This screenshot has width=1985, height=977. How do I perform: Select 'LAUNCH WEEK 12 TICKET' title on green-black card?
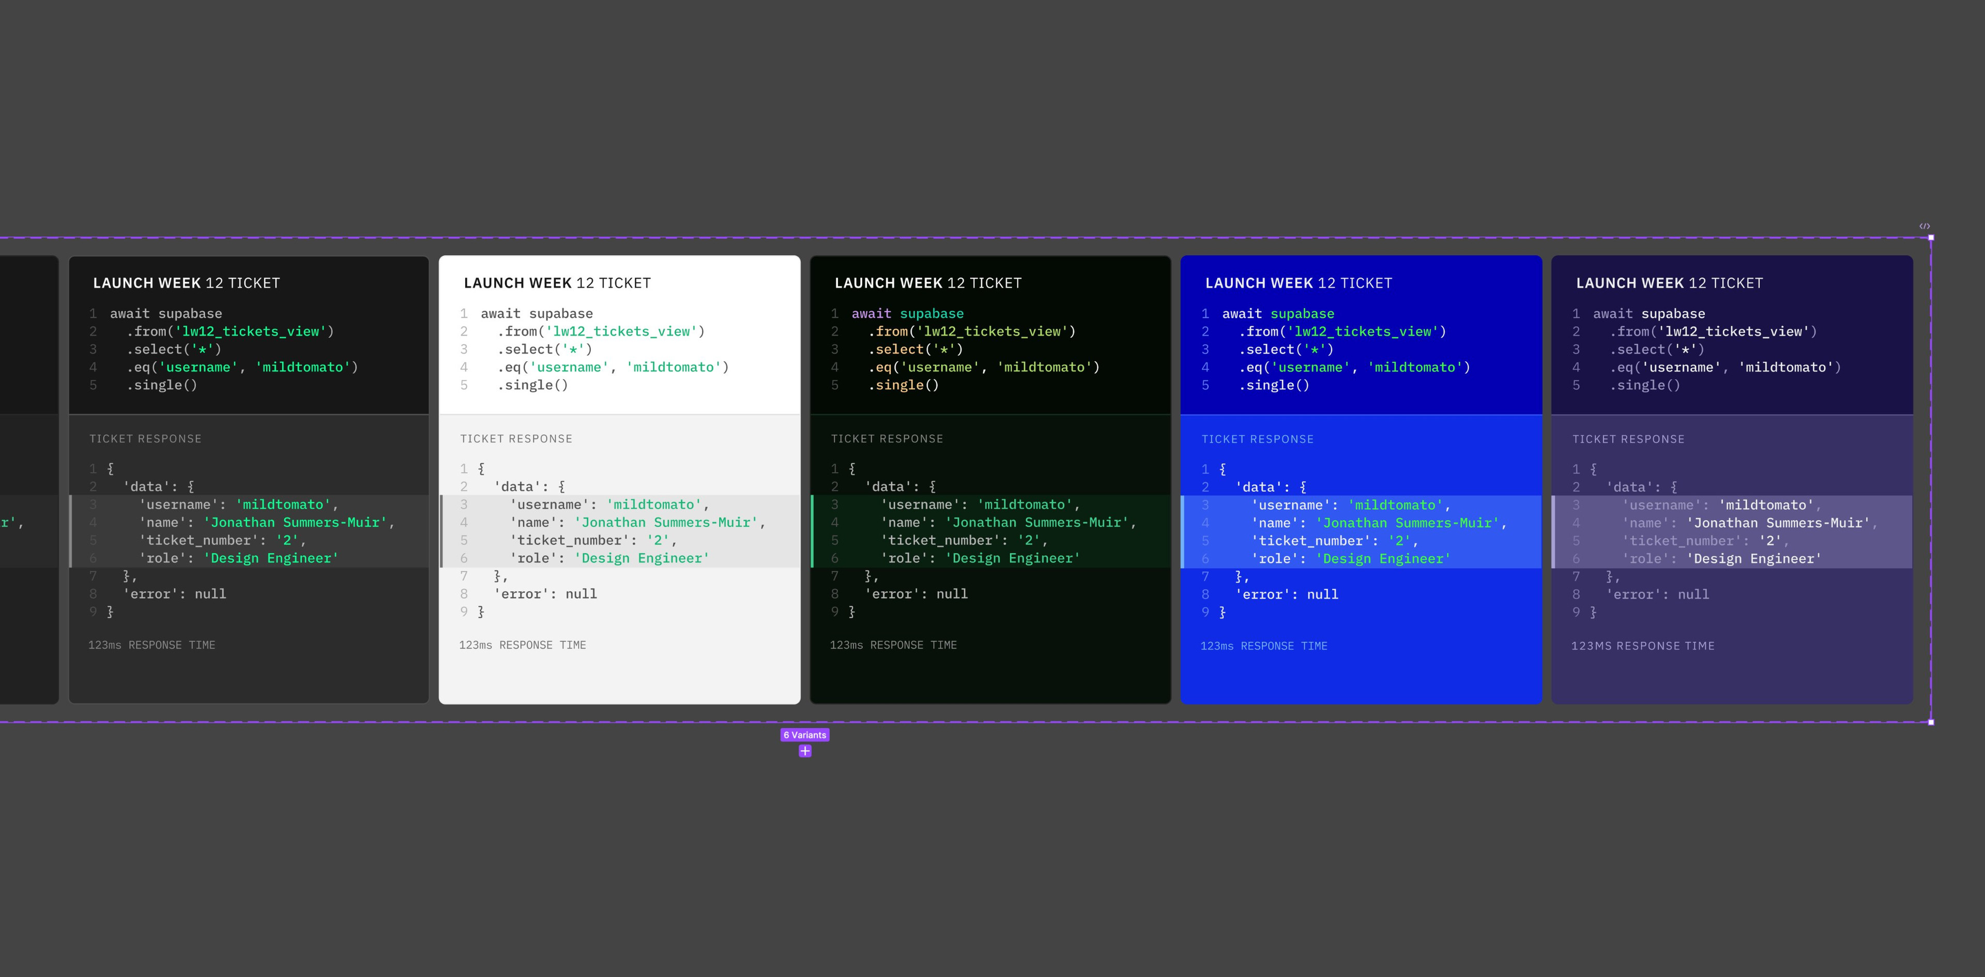point(928,283)
